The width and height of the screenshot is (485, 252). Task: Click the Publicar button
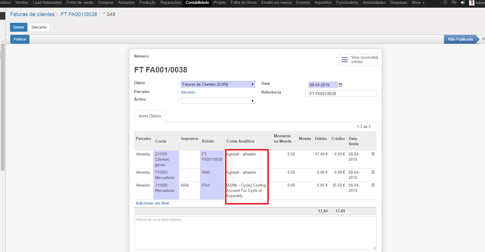[20, 39]
